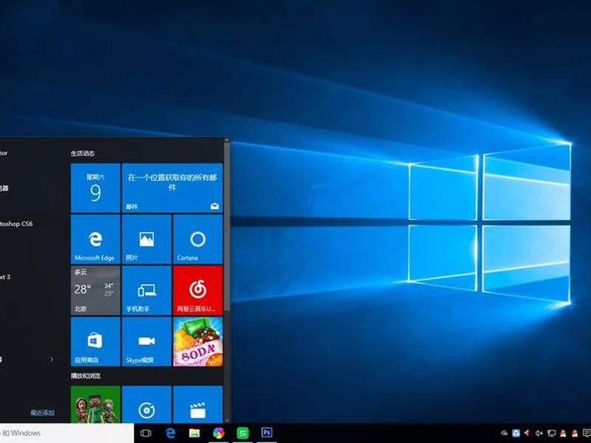
Task: Open the Photoshop CS6 entry in Start list
Action: tap(16, 224)
